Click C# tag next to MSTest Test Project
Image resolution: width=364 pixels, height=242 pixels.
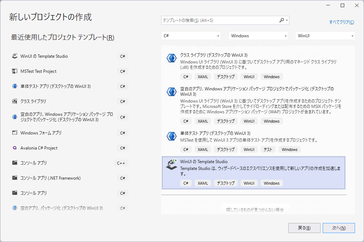coord(122,71)
